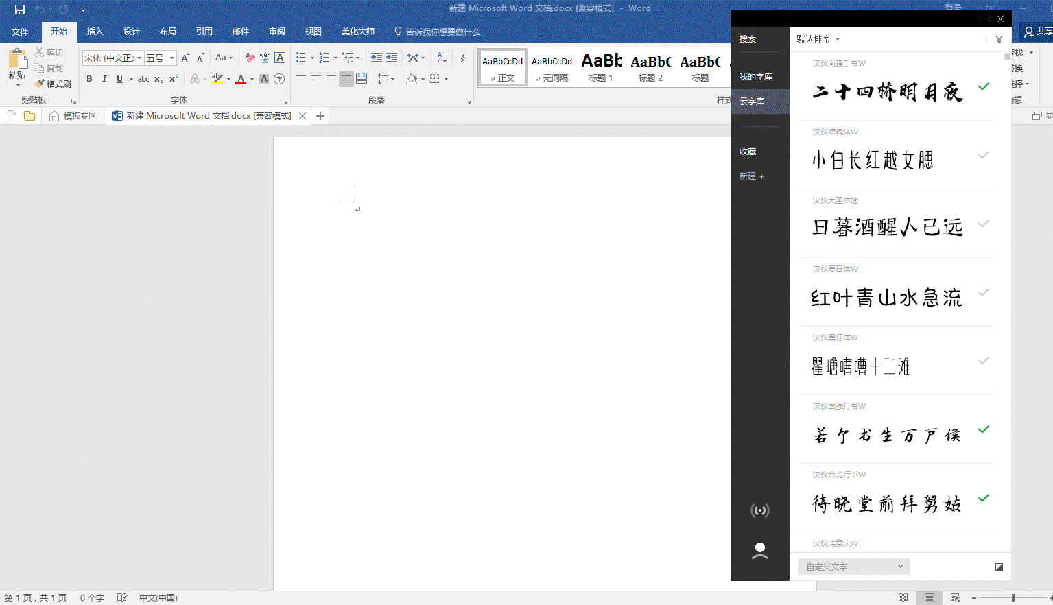Select 我的字库 in the font sidebar
1053x605 pixels.
[756, 77]
